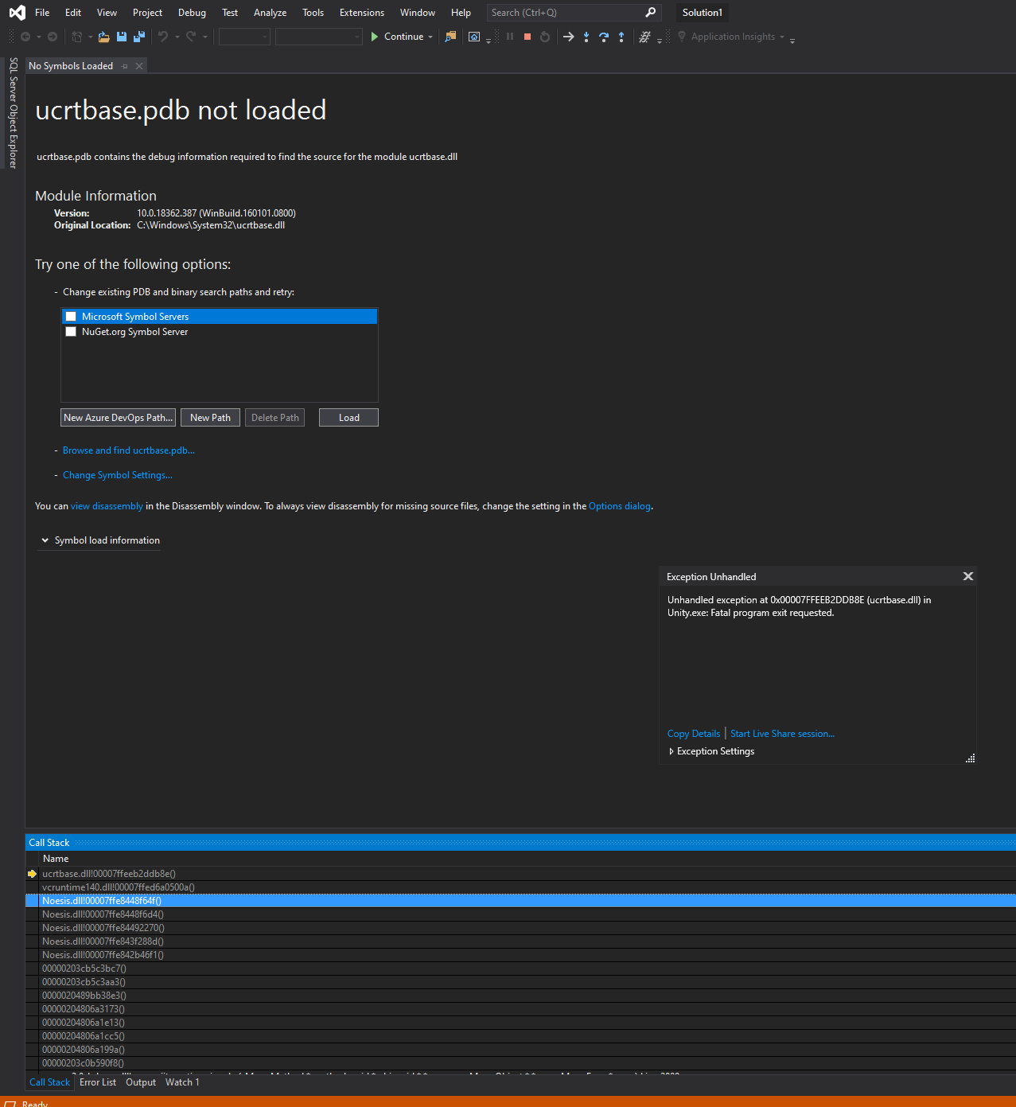This screenshot has width=1016, height=1107.
Task: Collapse the Symbol load information section
Action: coord(45,540)
